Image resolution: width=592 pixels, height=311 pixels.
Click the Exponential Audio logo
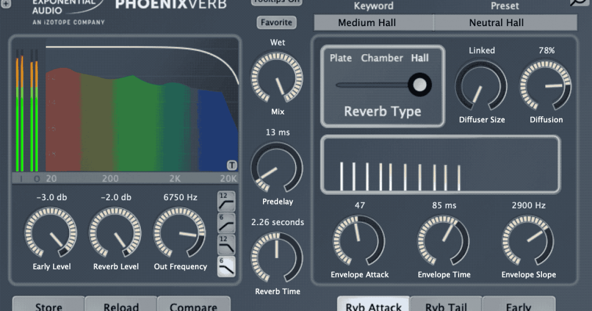point(68,12)
